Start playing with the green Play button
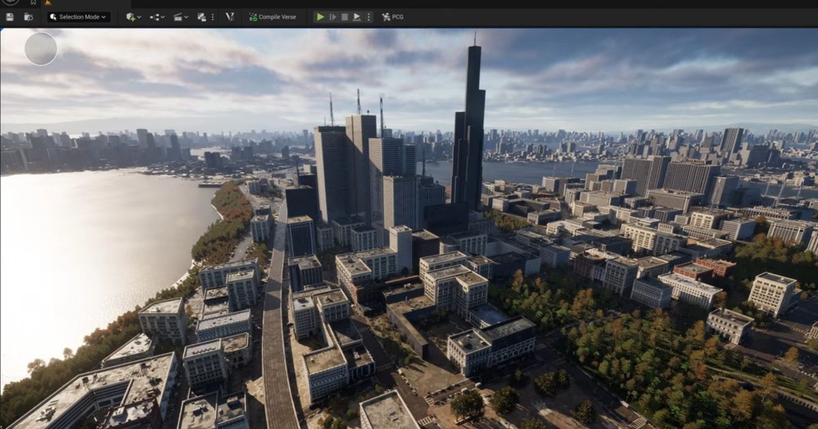This screenshot has height=429, width=818. click(x=320, y=17)
